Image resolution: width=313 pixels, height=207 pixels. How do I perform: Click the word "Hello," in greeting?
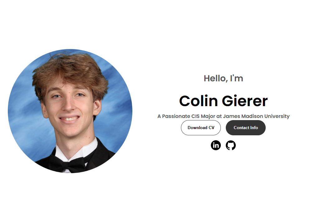[x=216, y=78]
